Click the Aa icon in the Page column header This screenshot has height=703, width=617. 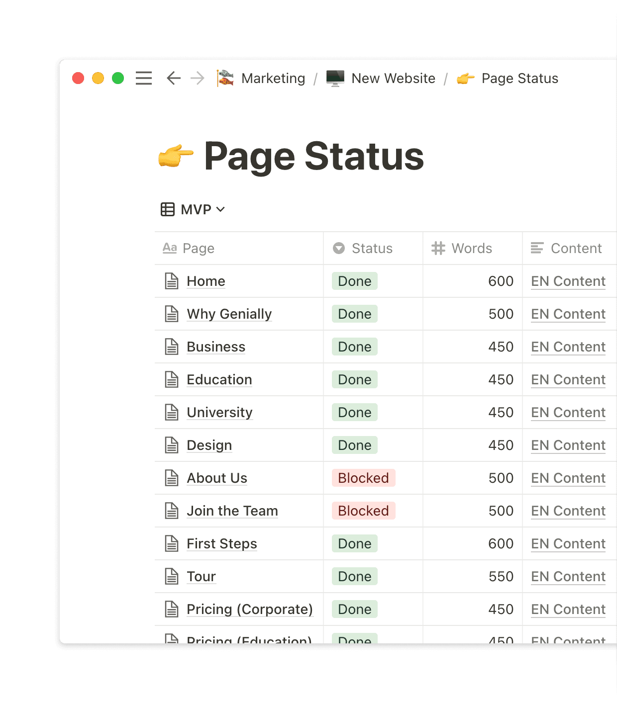(x=170, y=248)
